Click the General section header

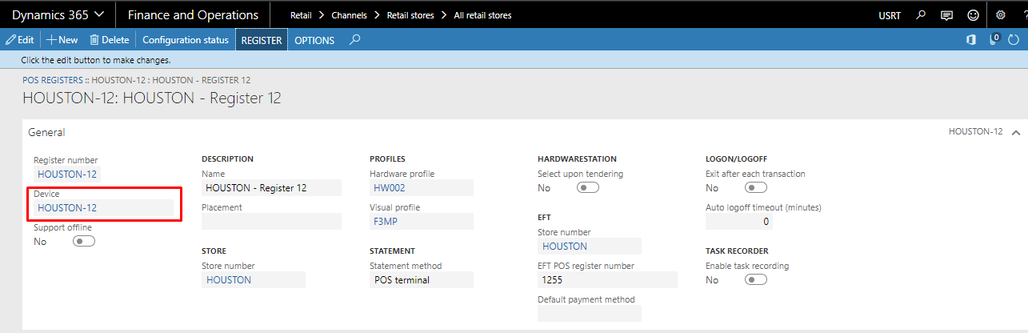pyautogui.click(x=46, y=132)
